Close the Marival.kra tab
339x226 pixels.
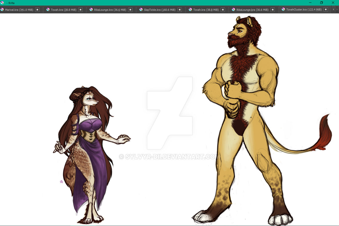pyautogui.click(x=37, y=10)
